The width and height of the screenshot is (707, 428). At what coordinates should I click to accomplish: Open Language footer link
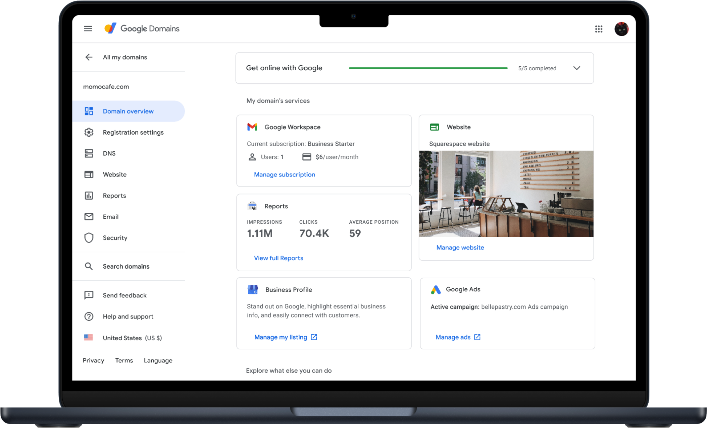pyautogui.click(x=158, y=361)
